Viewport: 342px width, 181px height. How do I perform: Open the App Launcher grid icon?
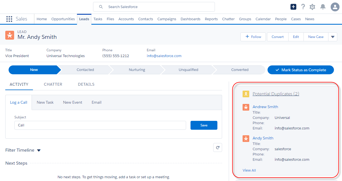click(x=9, y=19)
